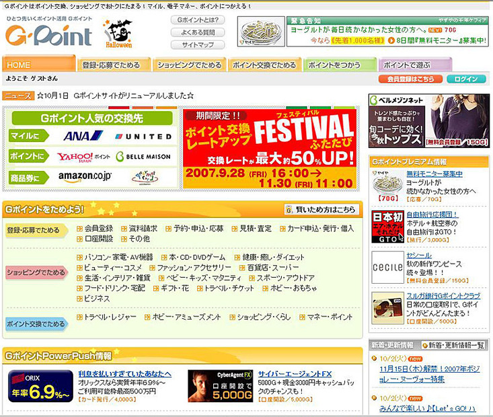
Task: Click the Halloween ghost icon
Action: [x=119, y=34]
